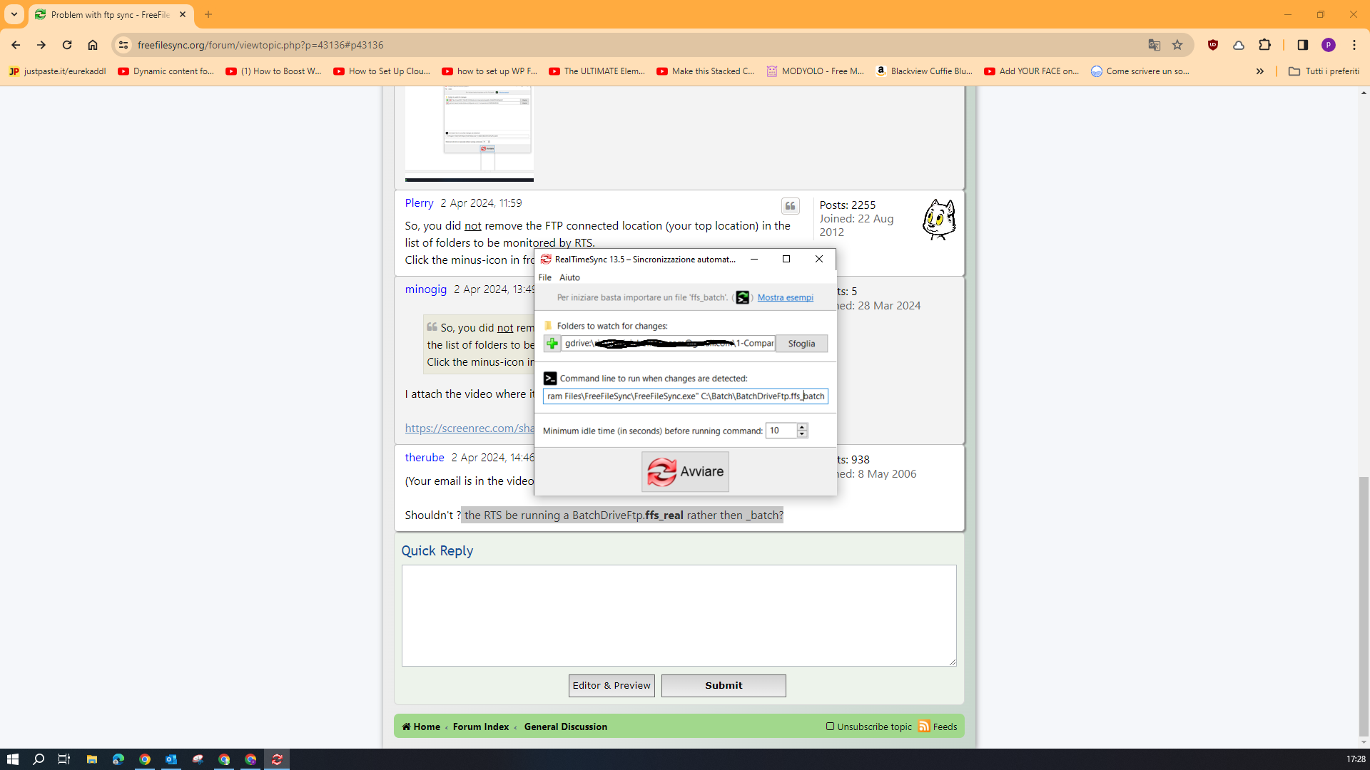Focus the command line input field
Image resolution: width=1370 pixels, height=770 pixels.
685,396
